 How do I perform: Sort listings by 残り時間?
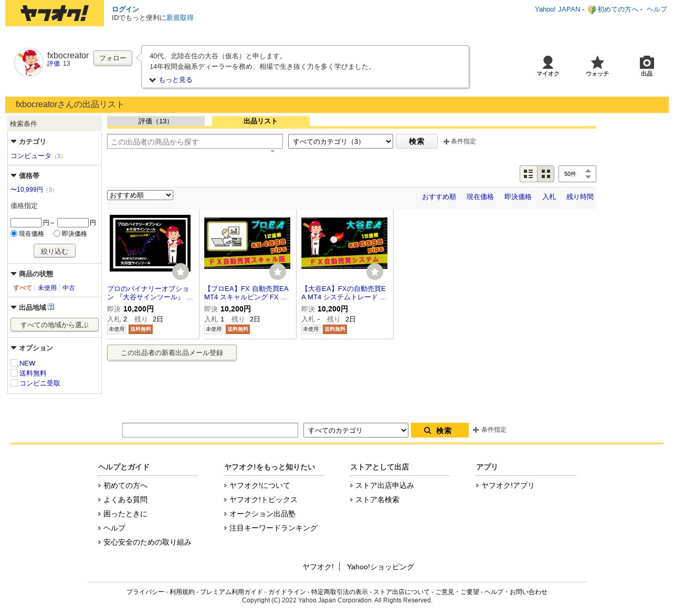pos(580,197)
